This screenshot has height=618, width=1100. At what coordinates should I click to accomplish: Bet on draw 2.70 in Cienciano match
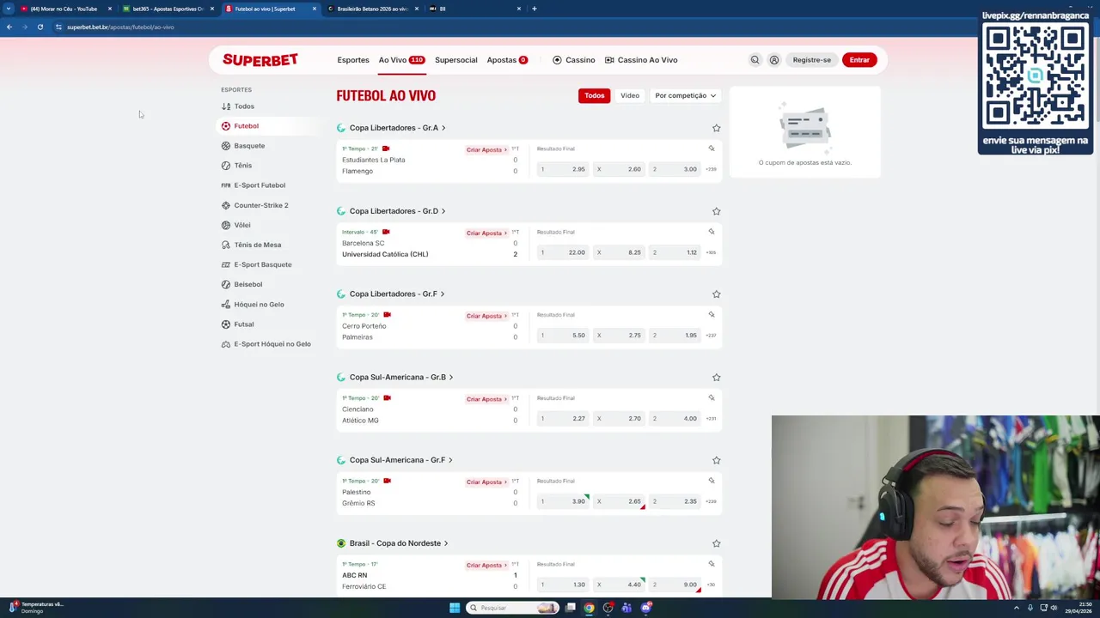619,419
